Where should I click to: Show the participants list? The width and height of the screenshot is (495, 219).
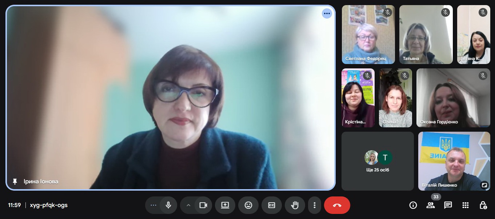(431, 205)
